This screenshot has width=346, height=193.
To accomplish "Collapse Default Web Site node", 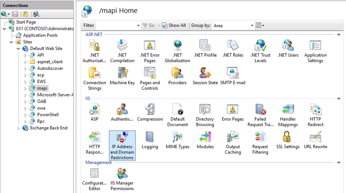I will 18,49.
